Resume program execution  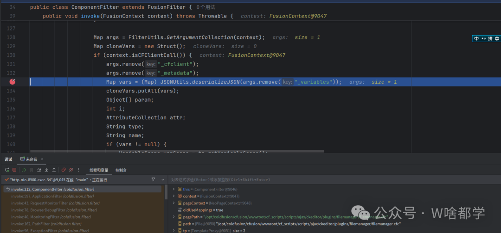[24, 170]
